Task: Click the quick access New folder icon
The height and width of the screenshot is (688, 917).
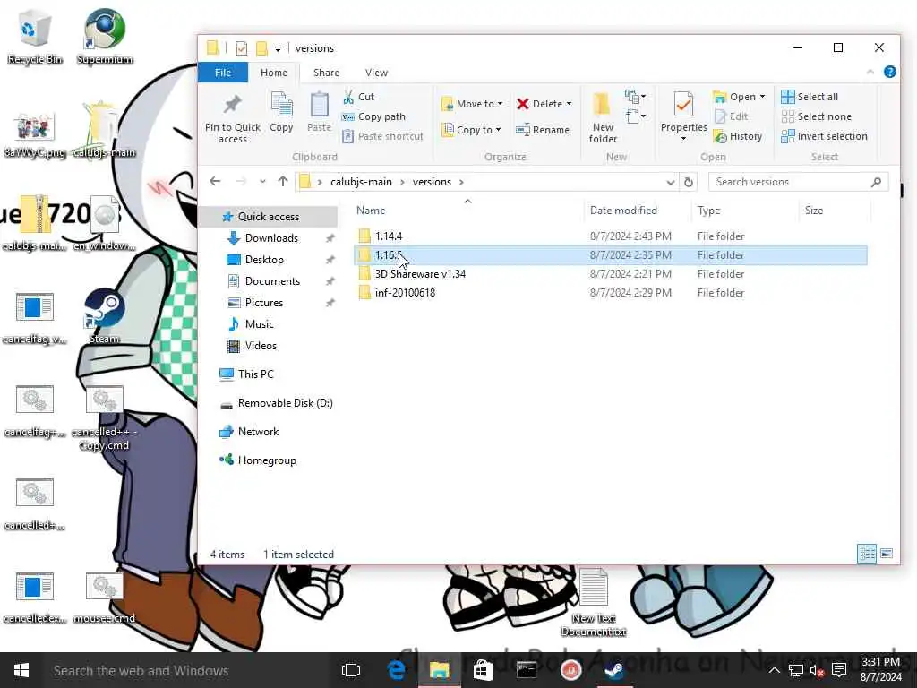Action: click(261, 48)
